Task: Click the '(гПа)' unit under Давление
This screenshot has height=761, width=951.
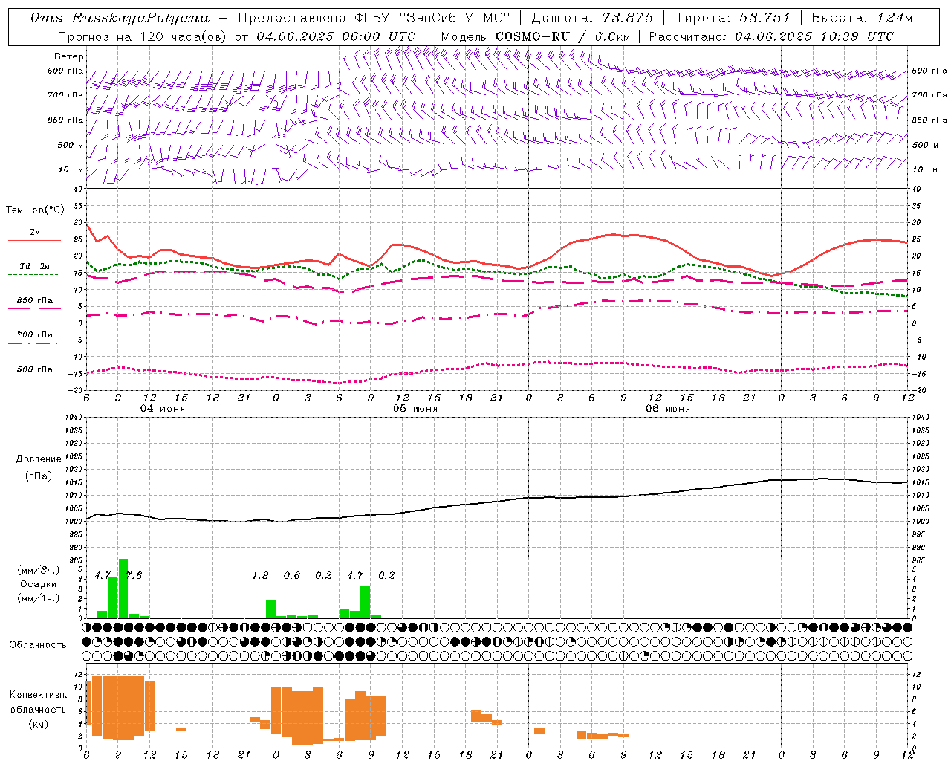Action: 39,476
